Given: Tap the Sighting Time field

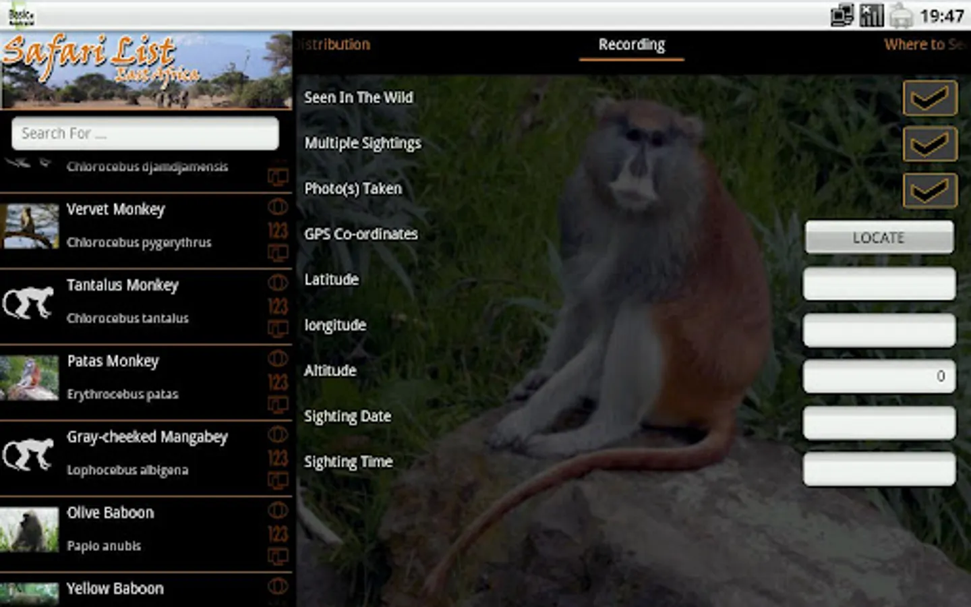Looking at the screenshot, I should pos(879,468).
